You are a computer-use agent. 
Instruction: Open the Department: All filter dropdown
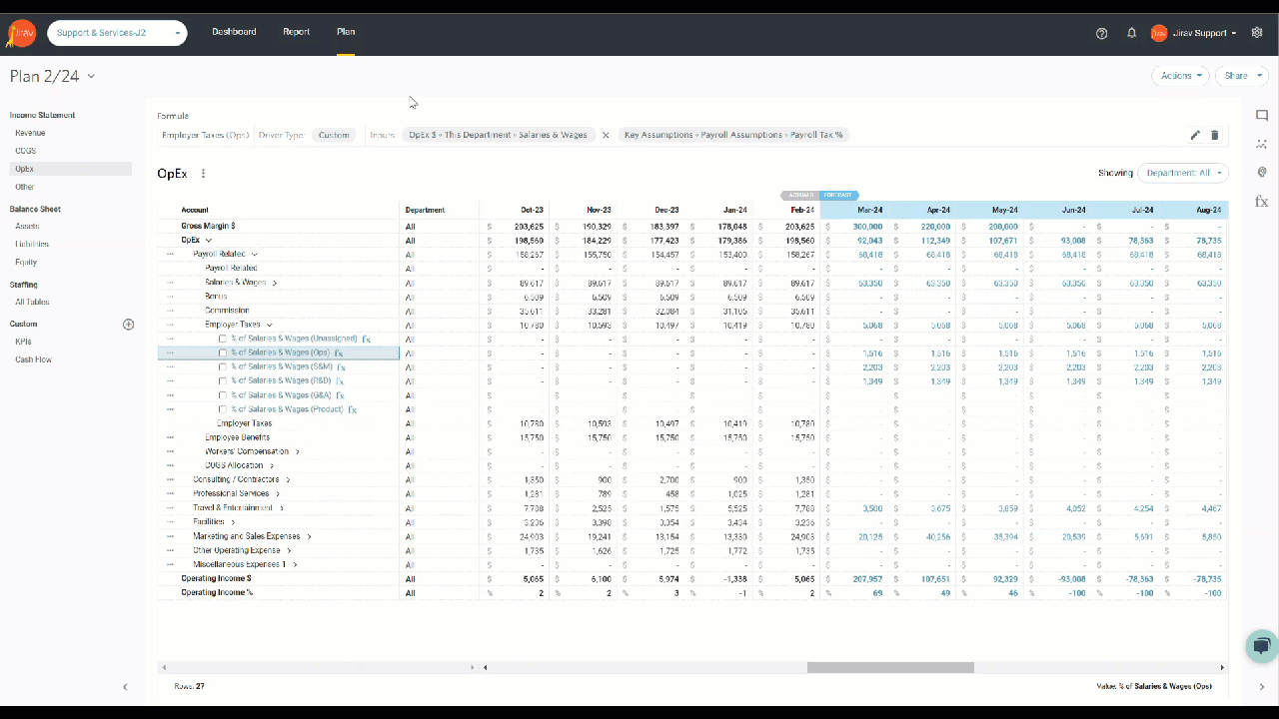[1183, 173]
